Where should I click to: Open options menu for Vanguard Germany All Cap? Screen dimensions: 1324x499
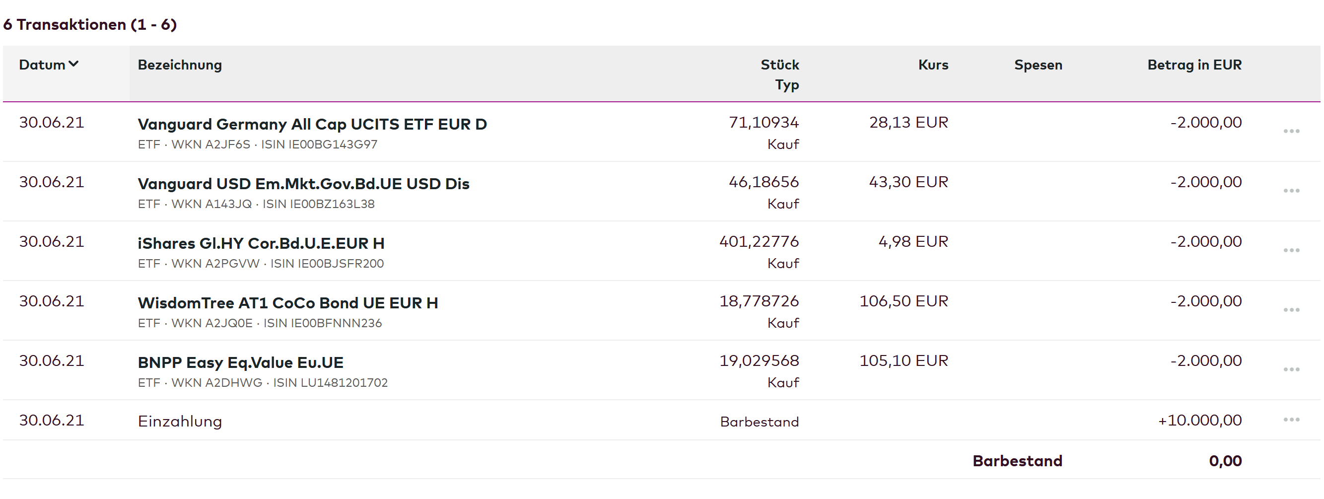tap(1291, 131)
